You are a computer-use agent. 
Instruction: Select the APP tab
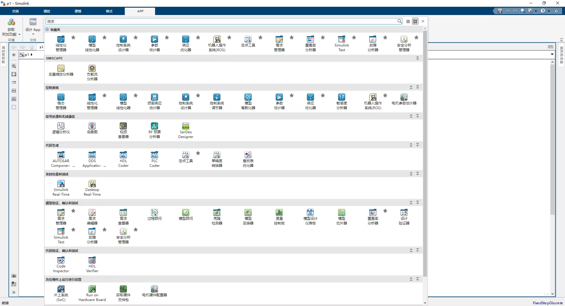pyautogui.click(x=140, y=11)
